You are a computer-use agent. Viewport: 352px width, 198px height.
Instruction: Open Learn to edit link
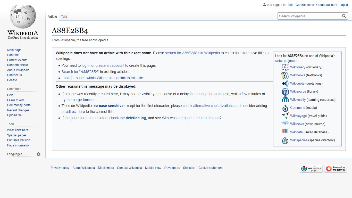click(16, 100)
